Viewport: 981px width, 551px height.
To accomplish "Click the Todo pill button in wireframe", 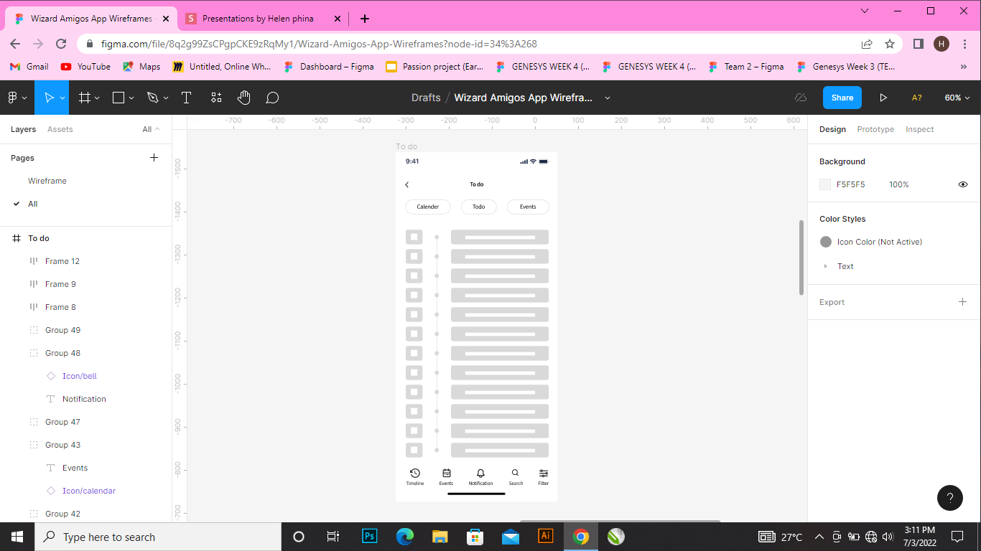I will pos(478,207).
